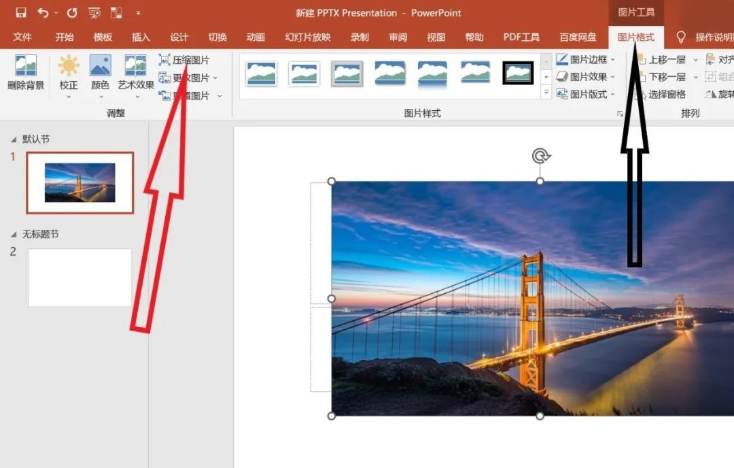734x468 pixels.
Task: Click 压缩图片 compress pictures
Action: click(183, 60)
